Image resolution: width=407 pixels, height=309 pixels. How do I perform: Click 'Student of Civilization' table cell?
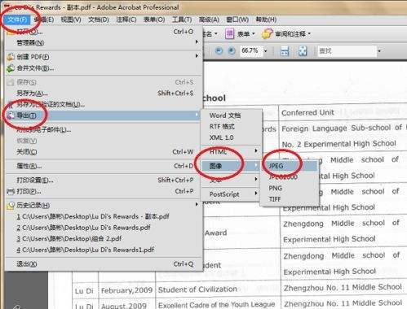tap(197, 289)
